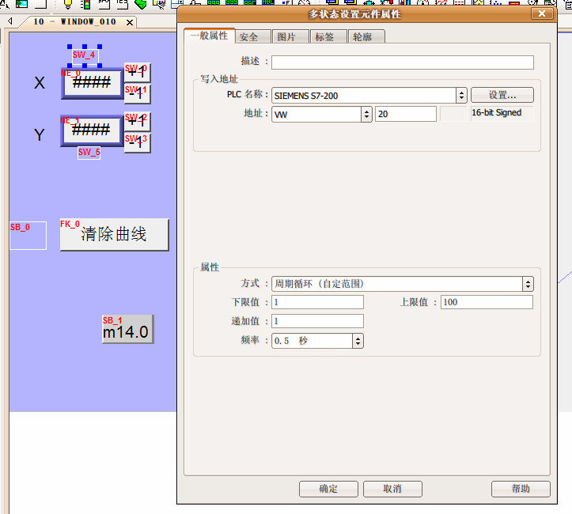Image resolution: width=572 pixels, height=514 pixels.
Task: Open the 频率 frequency dropdown
Action: (358, 341)
